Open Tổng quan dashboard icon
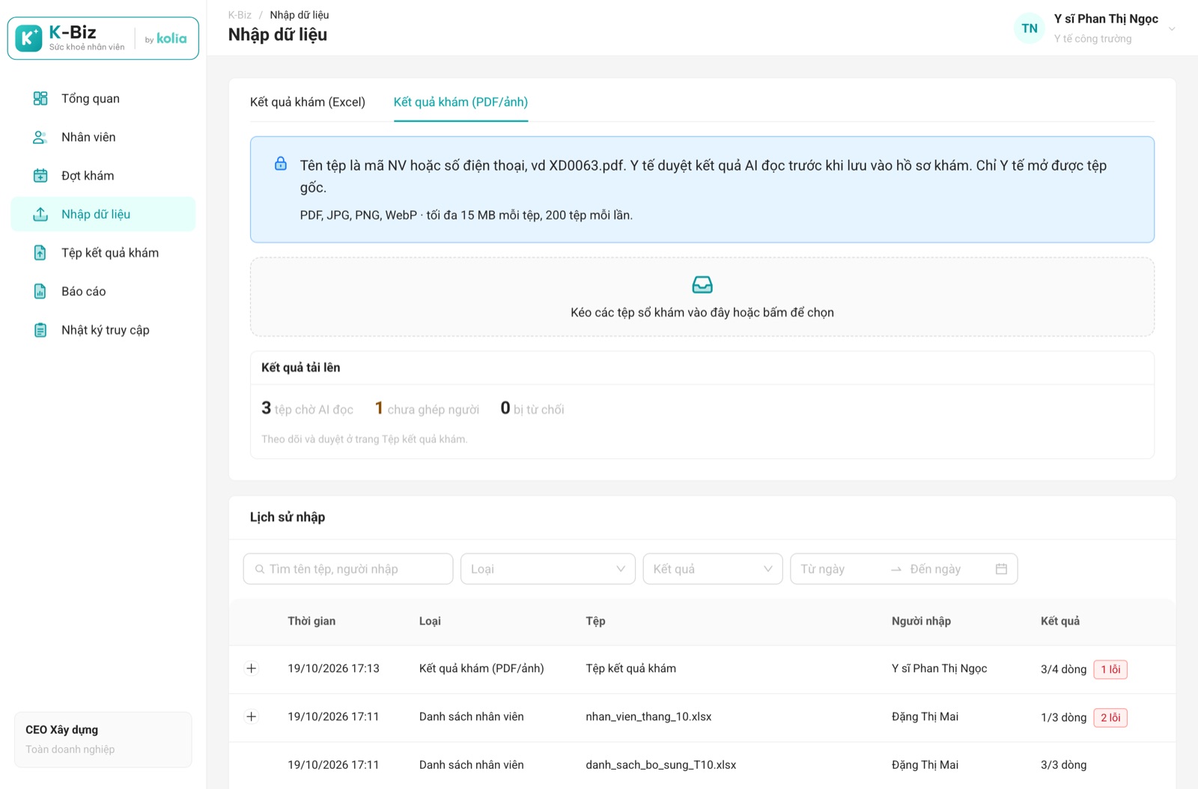This screenshot has width=1198, height=789. coord(40,98)
